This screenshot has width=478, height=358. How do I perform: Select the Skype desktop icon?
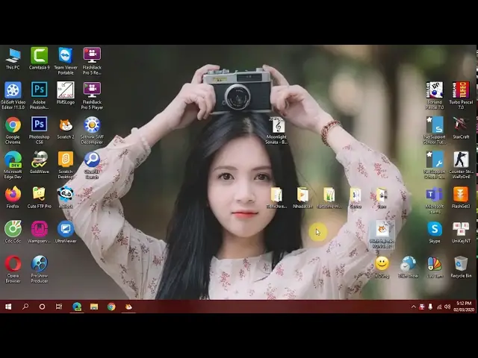coord(435,232)
